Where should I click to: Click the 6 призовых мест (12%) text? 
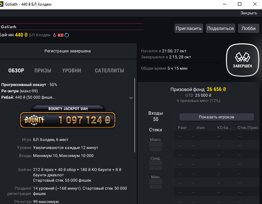(x=198, y=101)
